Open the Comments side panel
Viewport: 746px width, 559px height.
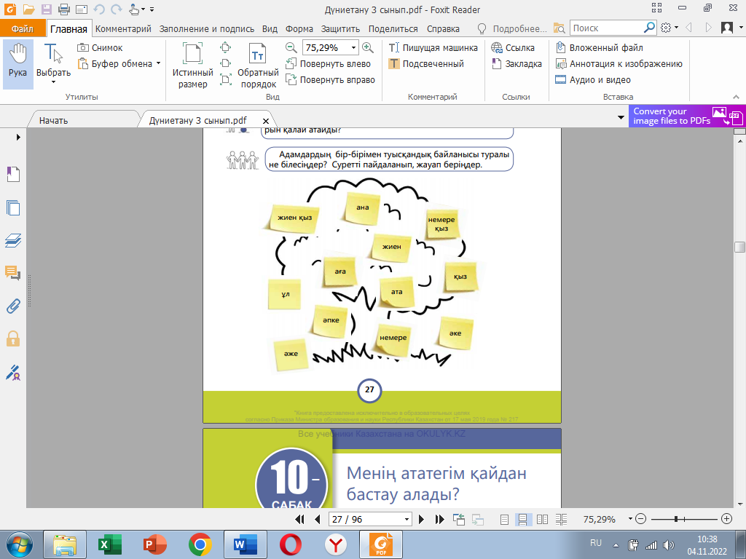click(13, 273)
